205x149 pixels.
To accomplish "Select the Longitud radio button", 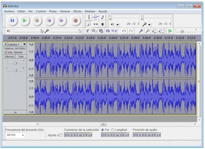I will click(x=112, y=130).
